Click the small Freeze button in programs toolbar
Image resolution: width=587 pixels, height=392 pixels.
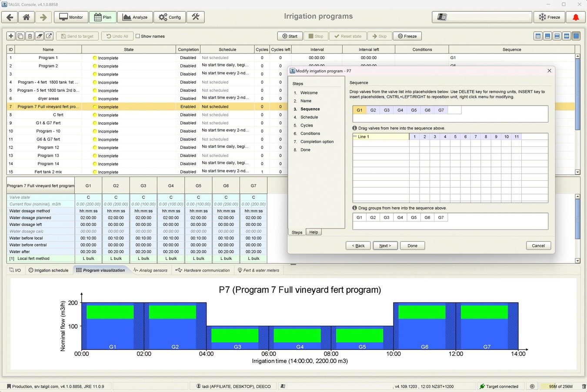coord(407,36)
